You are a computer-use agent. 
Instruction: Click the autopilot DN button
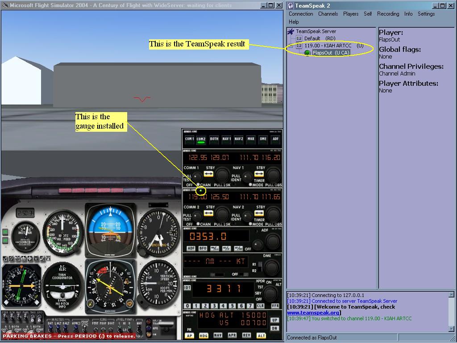pyautogui.click(x=274, y=328)
